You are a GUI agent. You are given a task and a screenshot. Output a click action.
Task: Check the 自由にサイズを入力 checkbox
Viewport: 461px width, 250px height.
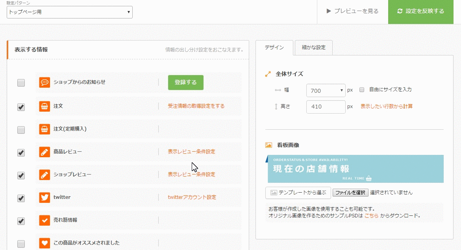362,90
